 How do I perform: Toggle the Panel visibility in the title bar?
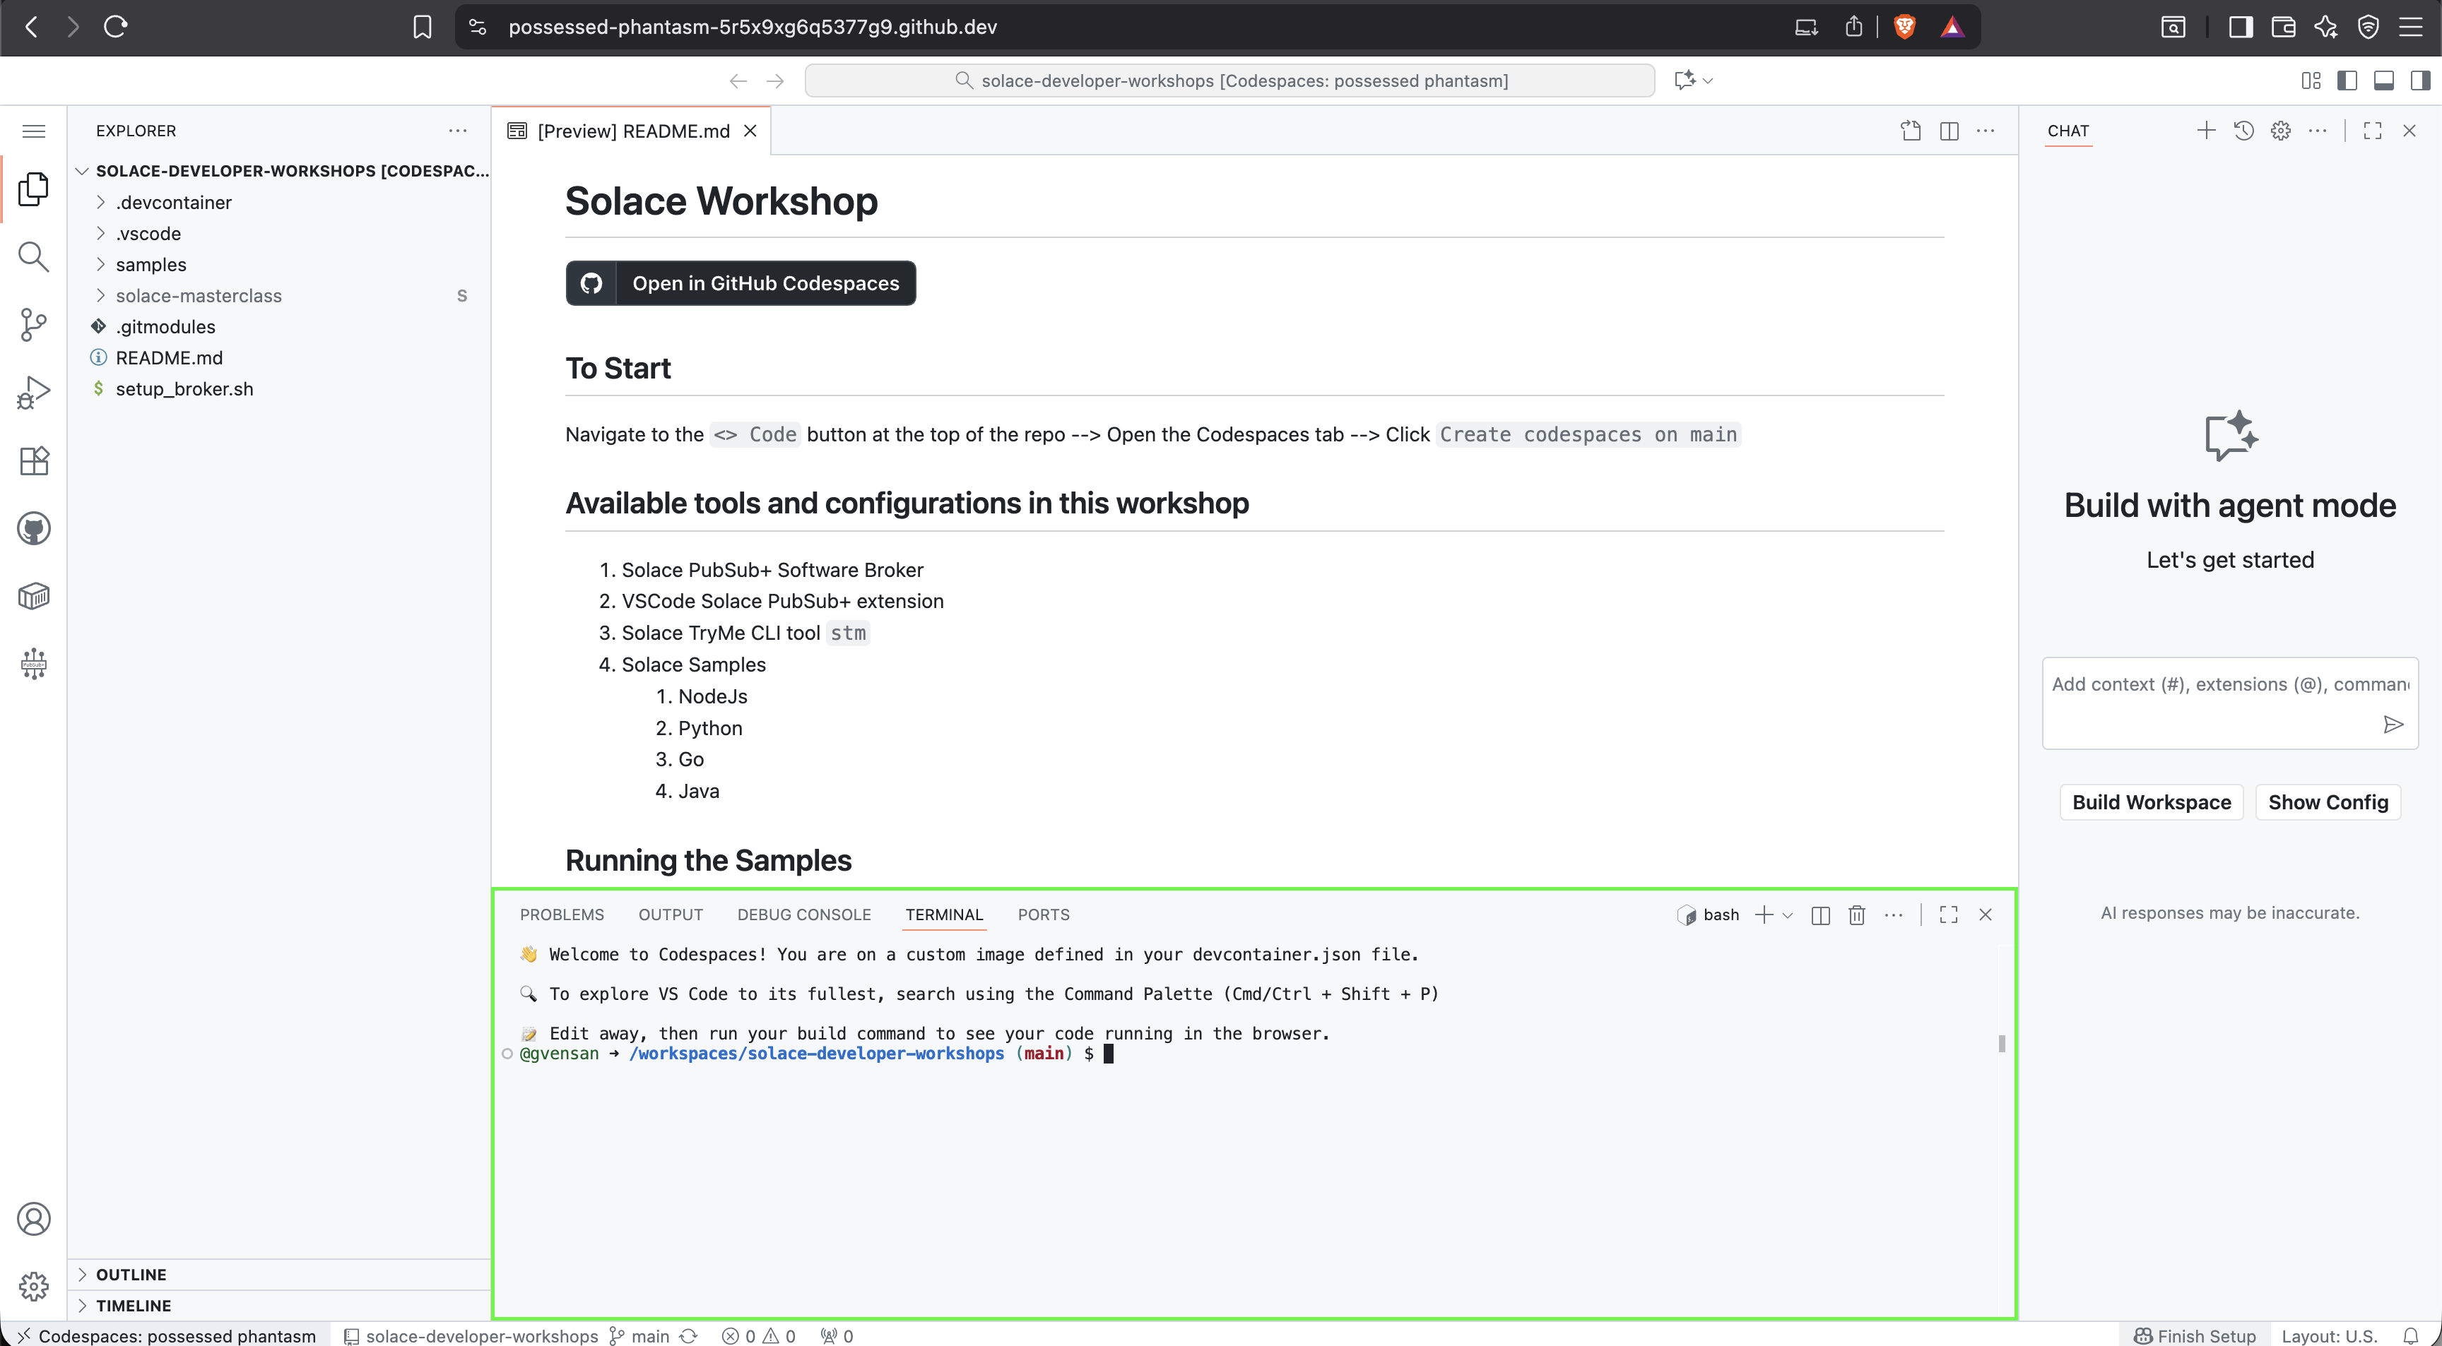2384,81
